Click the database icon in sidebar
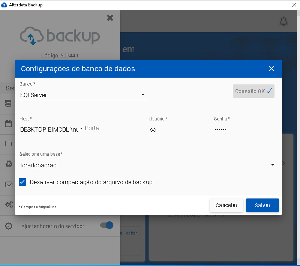Screen dimensions: 300x266 coord(8,104)
